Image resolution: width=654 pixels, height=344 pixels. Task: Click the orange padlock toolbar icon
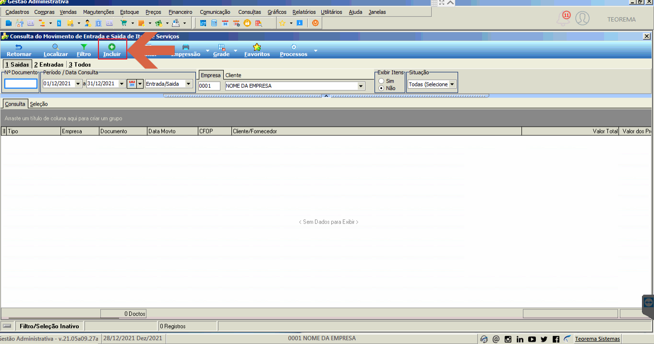tap(247, 23)
